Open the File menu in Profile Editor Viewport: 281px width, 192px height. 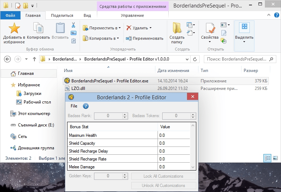pyautogui.click(x=74, y=106)
